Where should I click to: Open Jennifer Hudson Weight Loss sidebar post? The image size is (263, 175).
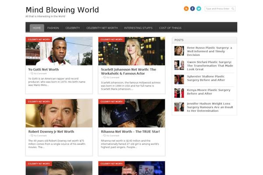point(210,107)
